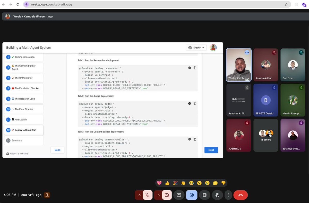The height and width of the screenshot is (203, 309).
Task: Open the codelab profile avatar
Action: (x=213, y=48)
